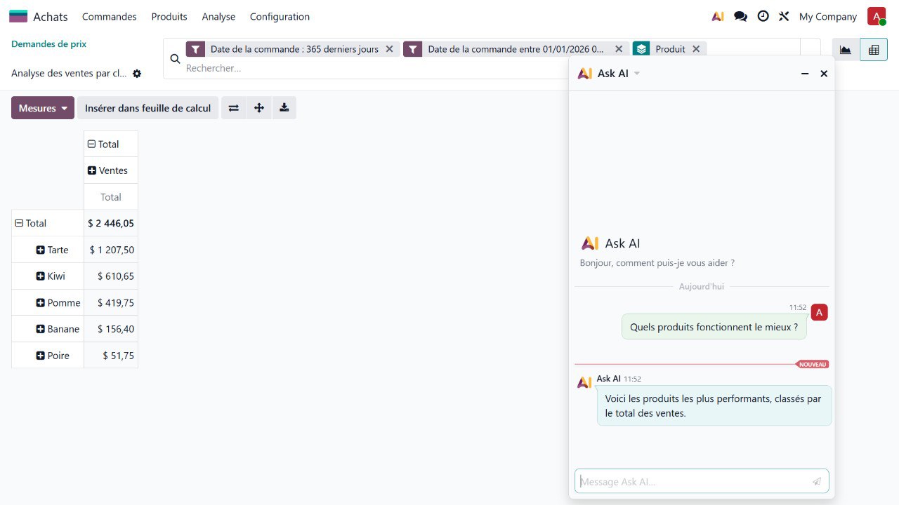Click the flip axis icon
Image resolution: width=899 pixels, height=505 pixels.
234,108
